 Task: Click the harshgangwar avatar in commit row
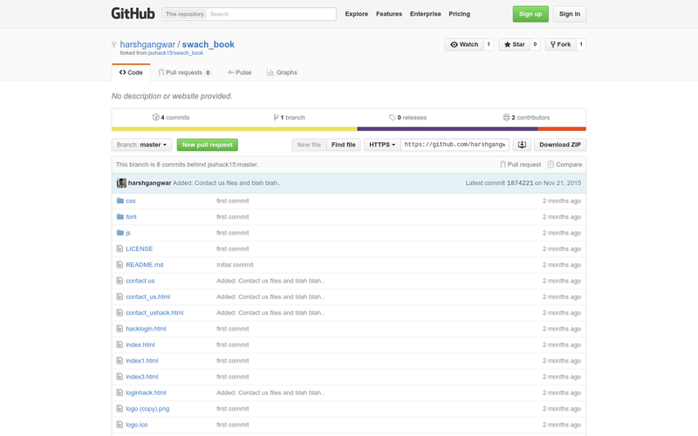(x=121, y=183)
